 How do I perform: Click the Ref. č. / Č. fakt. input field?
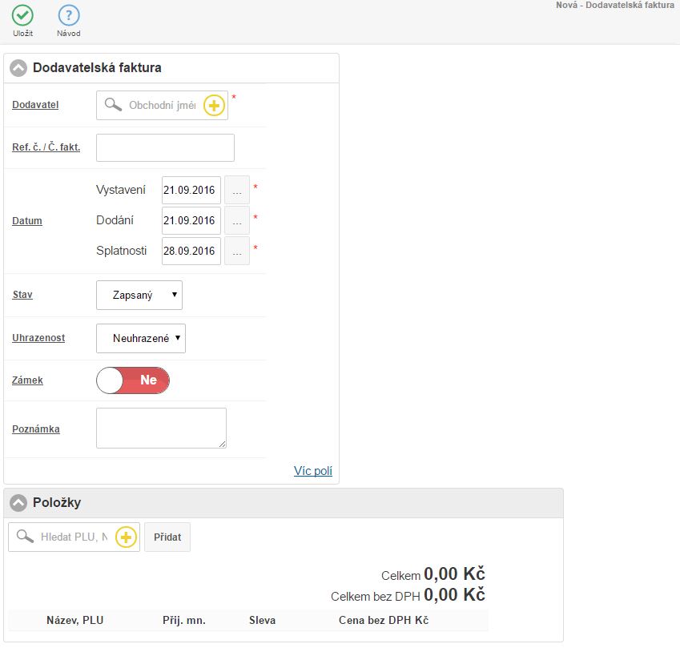165,147
